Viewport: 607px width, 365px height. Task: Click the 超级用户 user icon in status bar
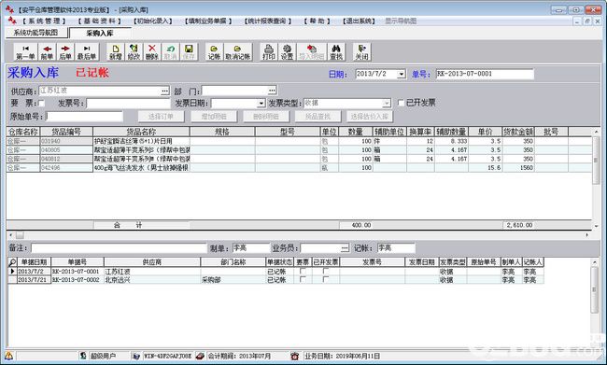pos(83,356)
